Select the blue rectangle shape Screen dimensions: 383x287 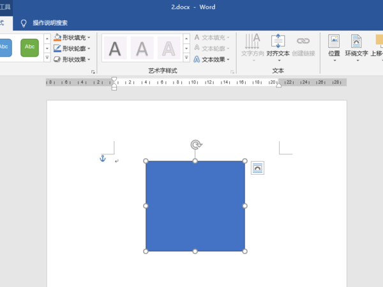(x=195, y=206)
